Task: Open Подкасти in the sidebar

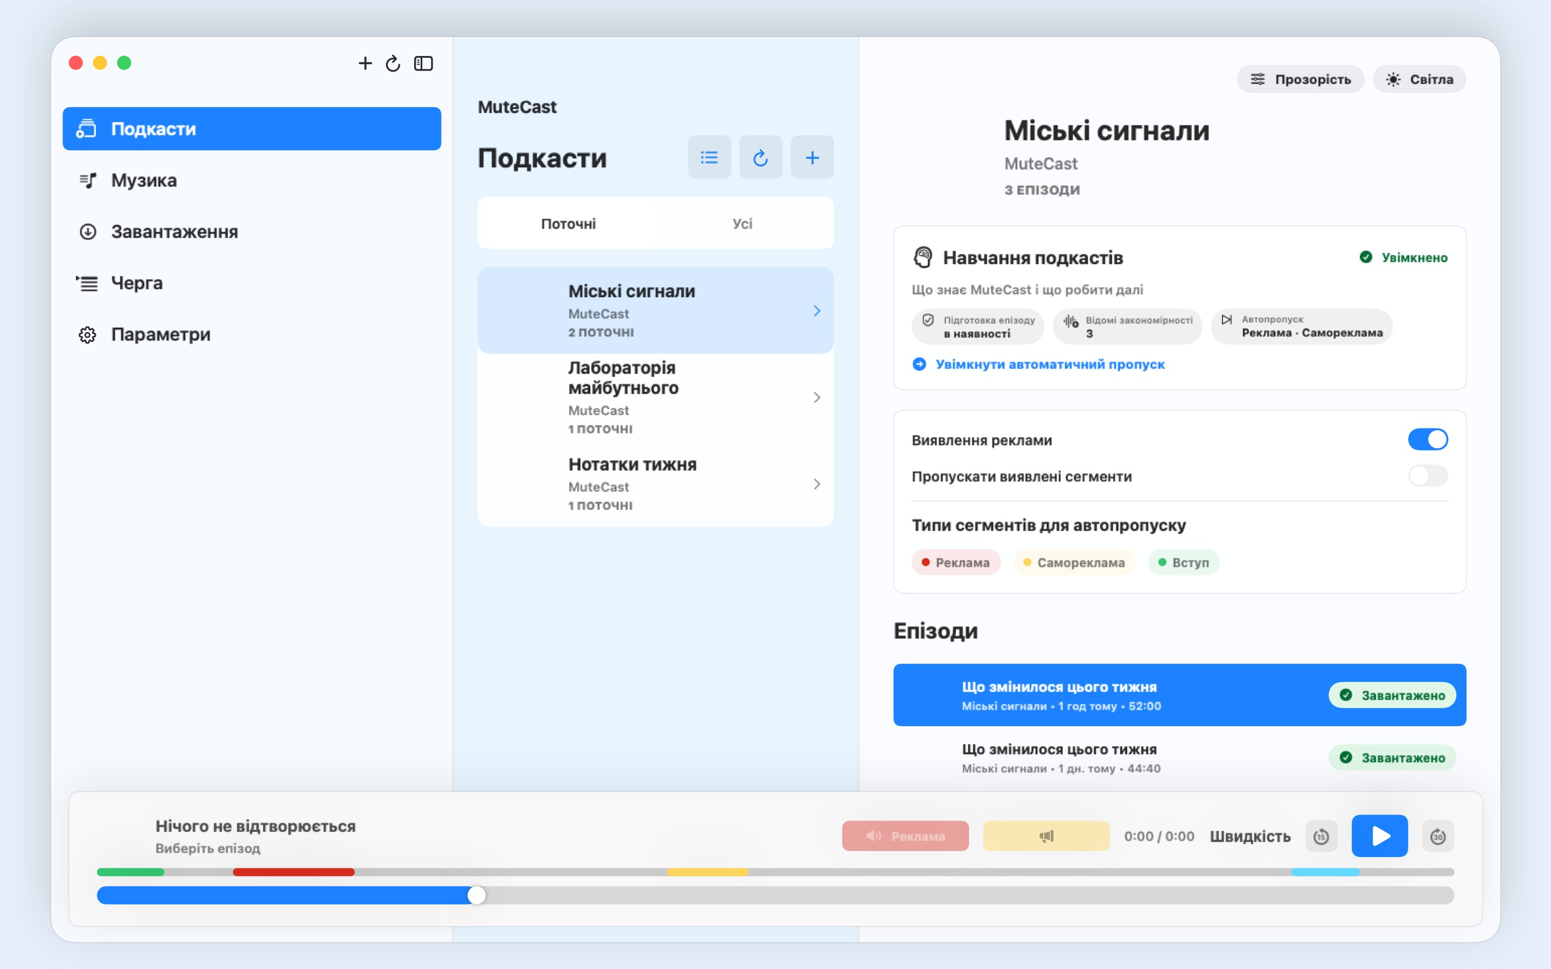Action: point(252,129)
